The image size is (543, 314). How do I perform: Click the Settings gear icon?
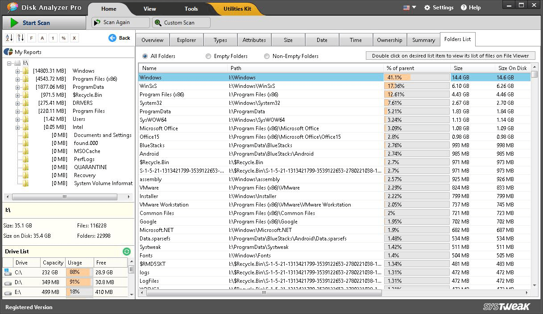pos(427,8)
